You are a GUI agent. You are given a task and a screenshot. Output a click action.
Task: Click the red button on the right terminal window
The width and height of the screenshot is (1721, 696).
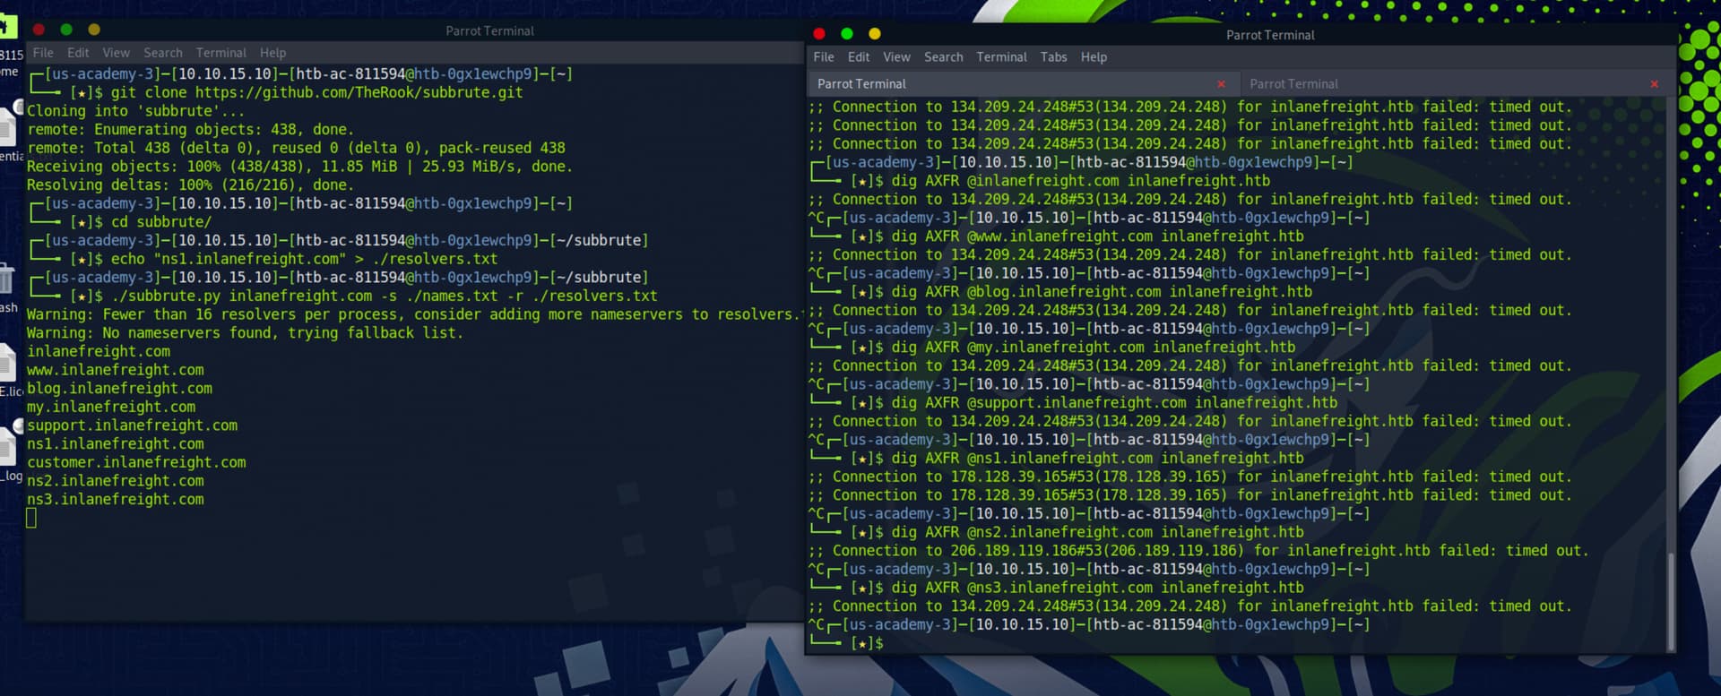tap(818, 34)
